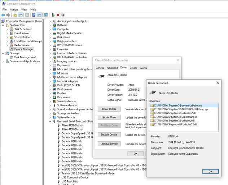Image resolution: width=228 pixels, height=185 pixels.
Task: Click the Digital Media Devices icon
Action: tap(54, 33)
